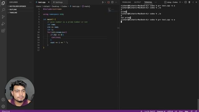199x112 pixels.
Task: Open Explorer views and more actions menu
Action: click(30, 2)
